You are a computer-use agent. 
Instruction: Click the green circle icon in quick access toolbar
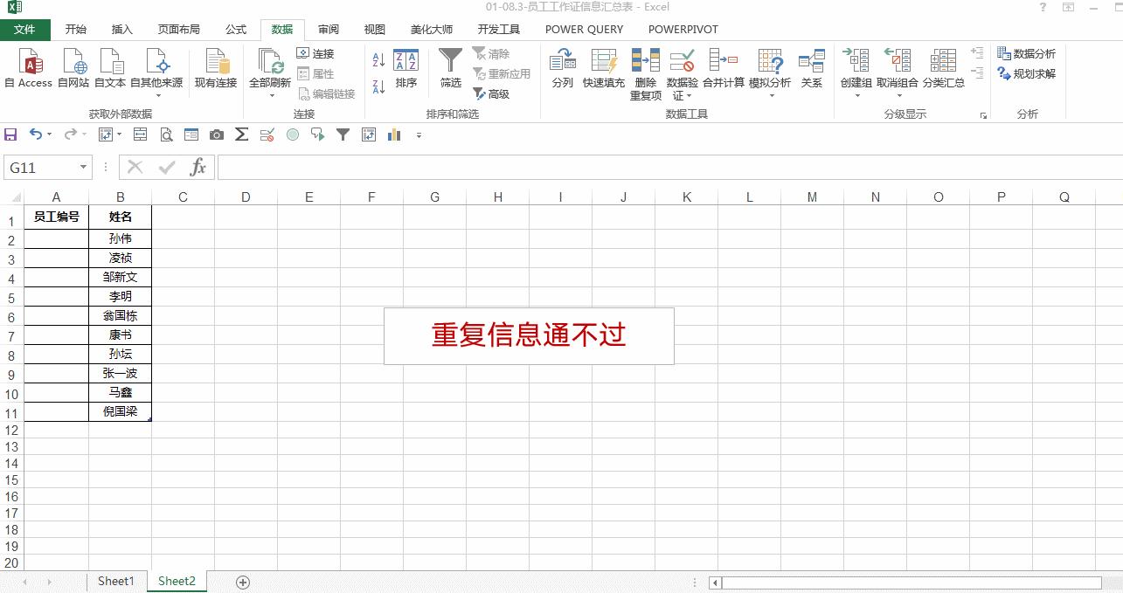click(x=293, y=134)
